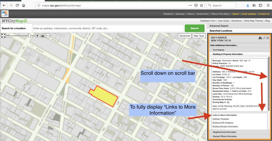Open the browser home page
Viewport: 272px width, 141px height.
coord(24,5)
